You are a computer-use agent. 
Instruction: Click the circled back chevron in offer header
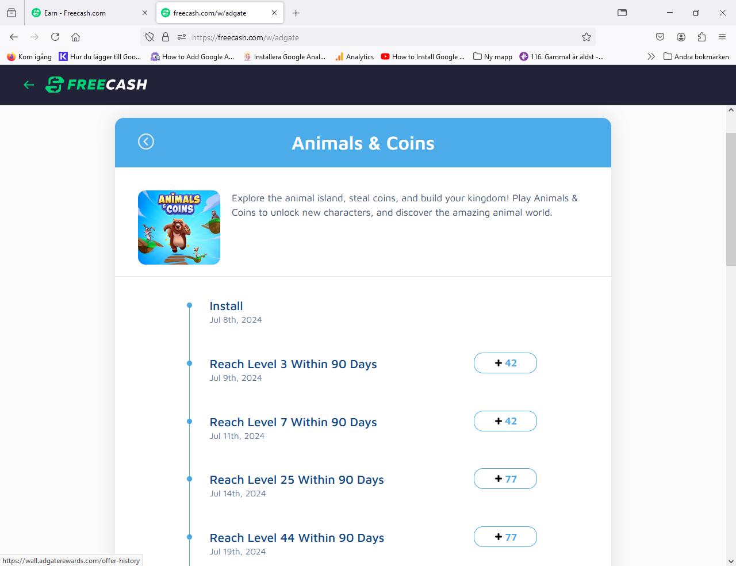146,141
